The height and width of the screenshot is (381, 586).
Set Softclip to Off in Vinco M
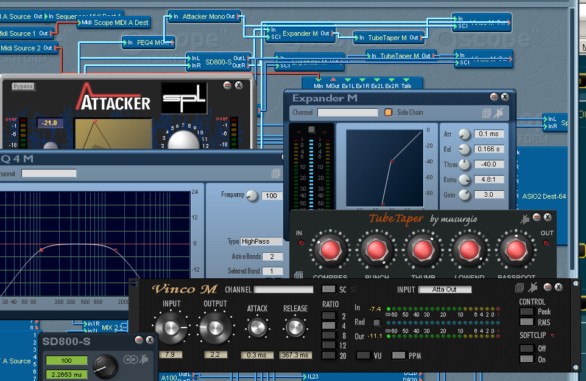(526, 348)
